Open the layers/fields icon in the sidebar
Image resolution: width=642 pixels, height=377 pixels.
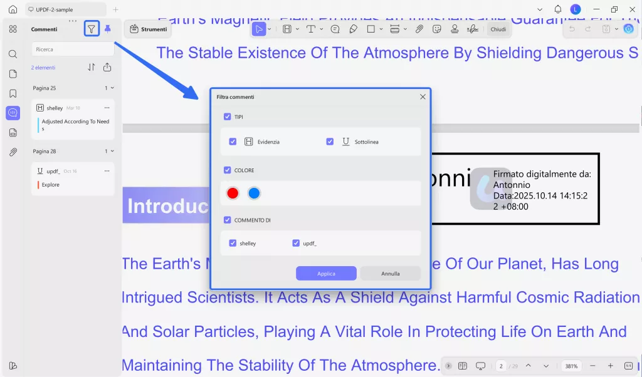(x=13, y=133)
